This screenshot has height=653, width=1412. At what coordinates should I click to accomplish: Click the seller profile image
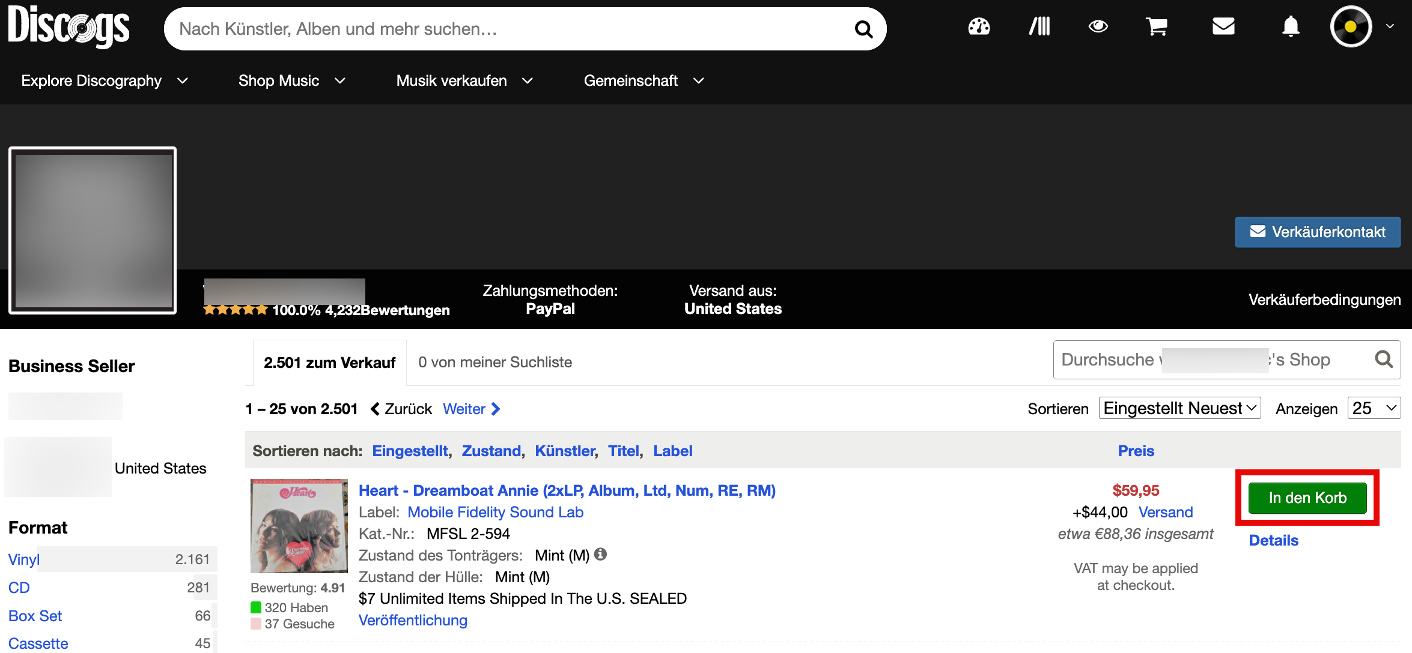(93, 230)
